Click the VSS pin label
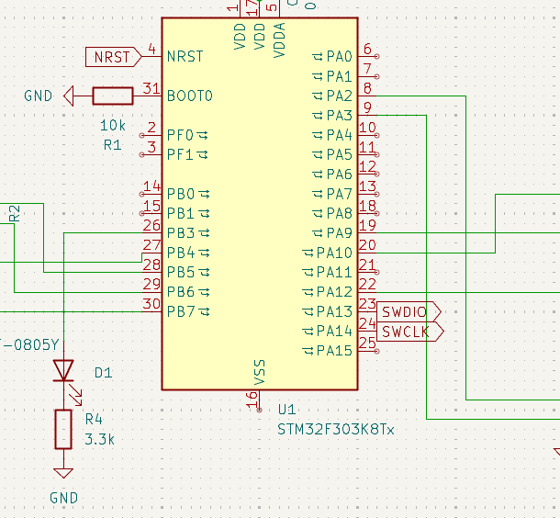Image resolution: width=560 pixels, height=518 pixels. 260,373
